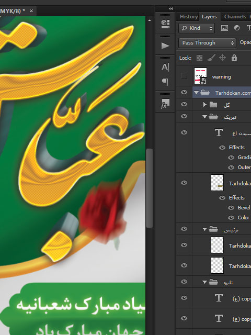Lock all padlock icon
251x335 pixels.
[x=234, y=58]
